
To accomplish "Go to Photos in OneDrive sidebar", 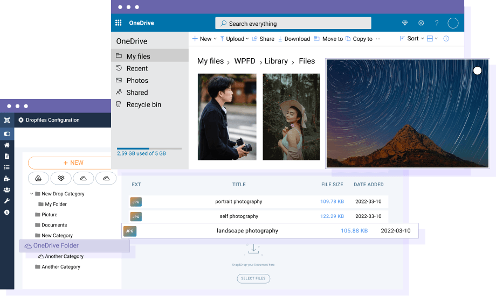I will (x=137, y=80).
